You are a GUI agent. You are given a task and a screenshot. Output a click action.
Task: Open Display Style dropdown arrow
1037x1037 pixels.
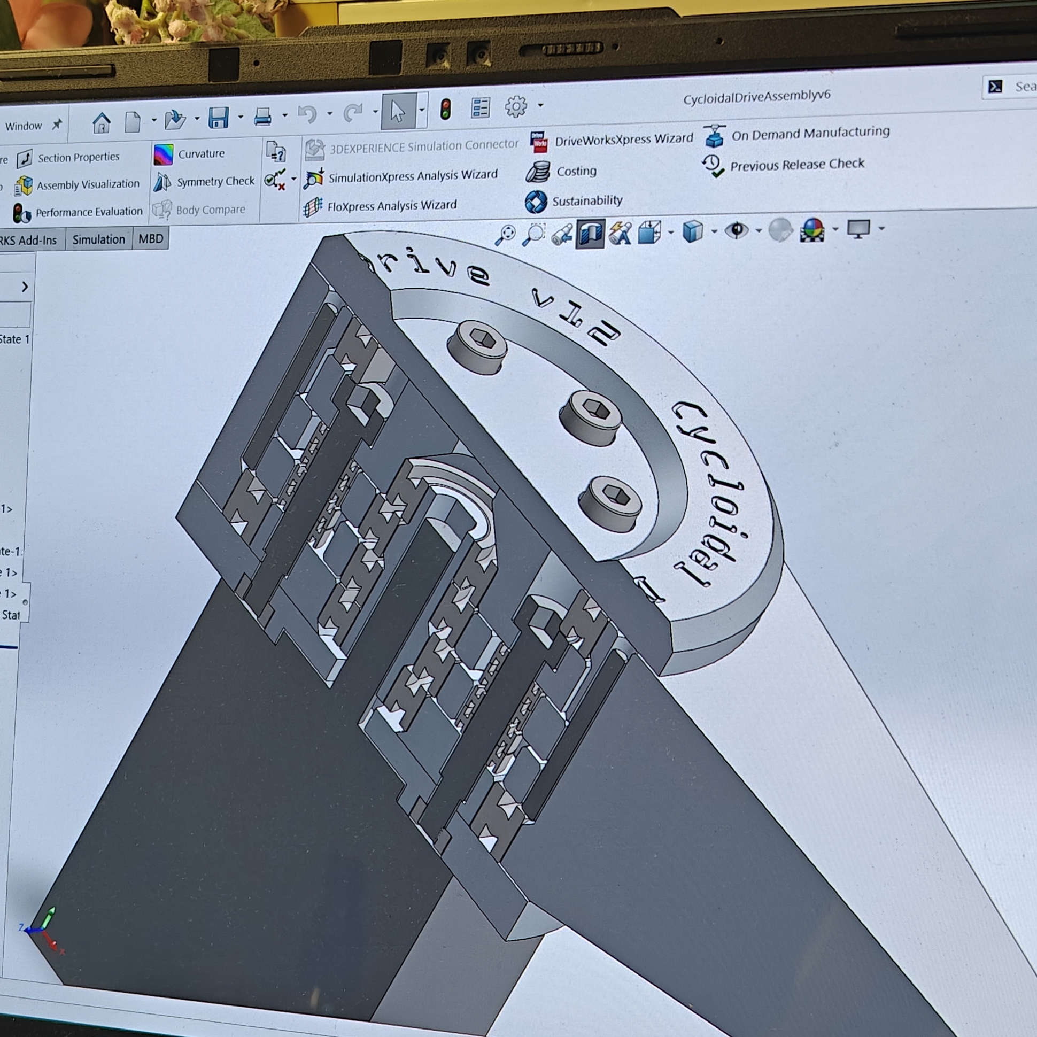click(x=714, y=231)
